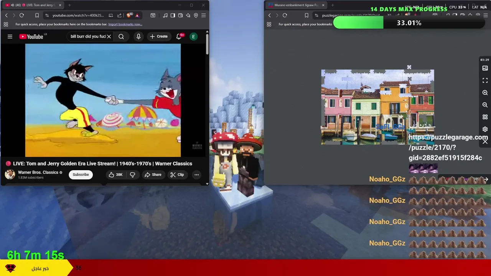
Task: Click the Murano jigsaw puzzle board
Action: click(377, 107)
